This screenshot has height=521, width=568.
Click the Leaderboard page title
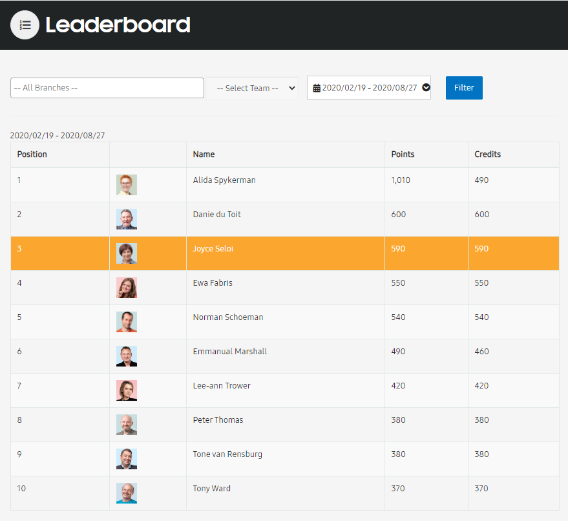118,25
